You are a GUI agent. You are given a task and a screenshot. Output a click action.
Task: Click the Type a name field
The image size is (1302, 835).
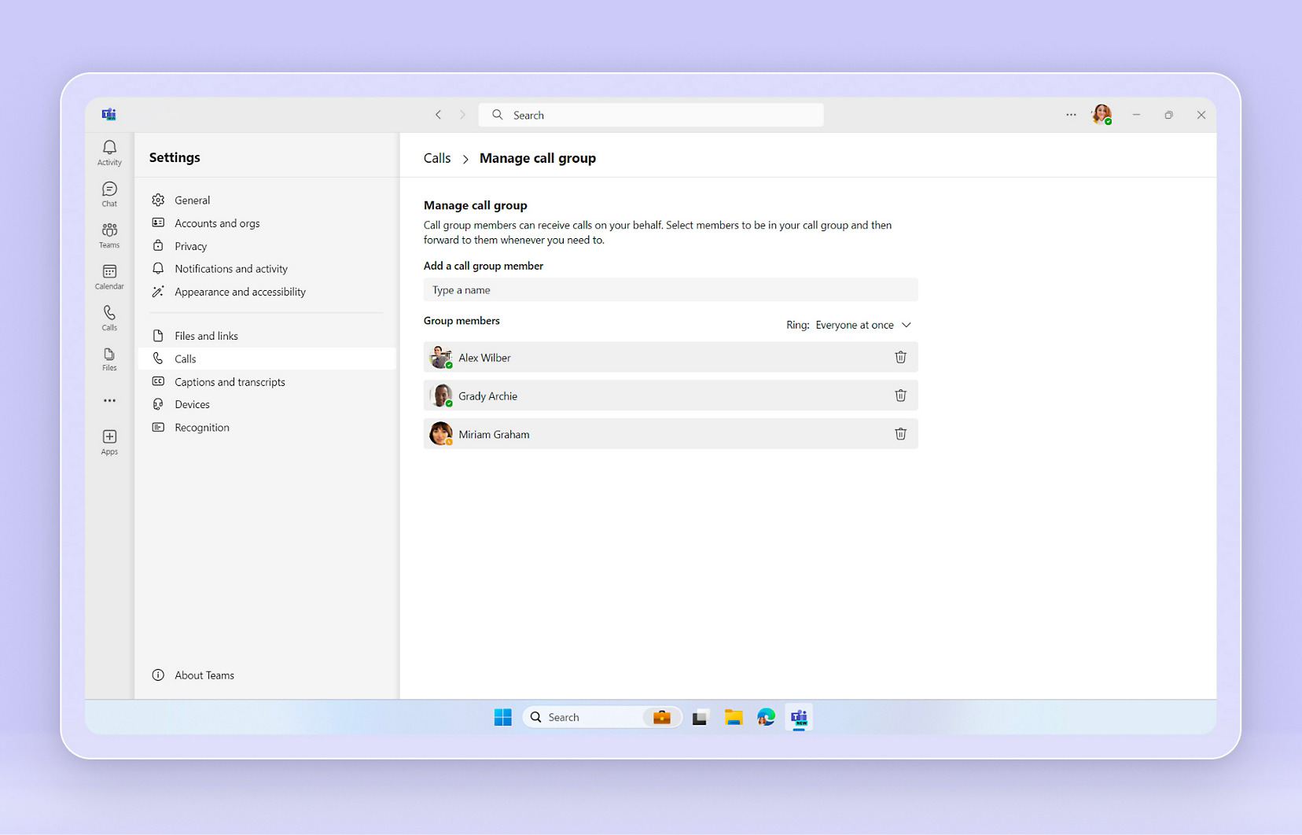(670, 290)
